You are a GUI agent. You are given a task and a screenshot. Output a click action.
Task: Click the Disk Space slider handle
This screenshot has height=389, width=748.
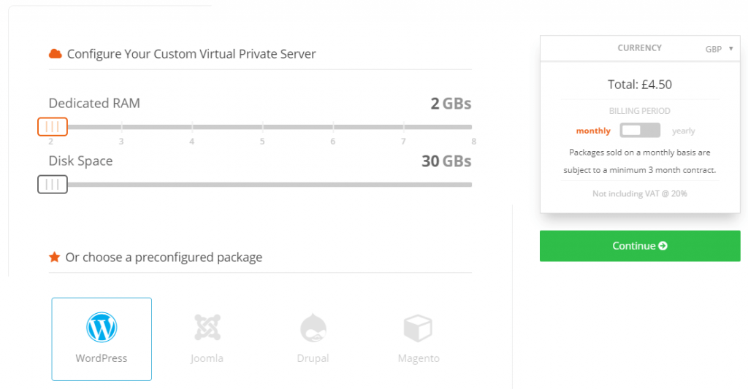click(53, 185)
